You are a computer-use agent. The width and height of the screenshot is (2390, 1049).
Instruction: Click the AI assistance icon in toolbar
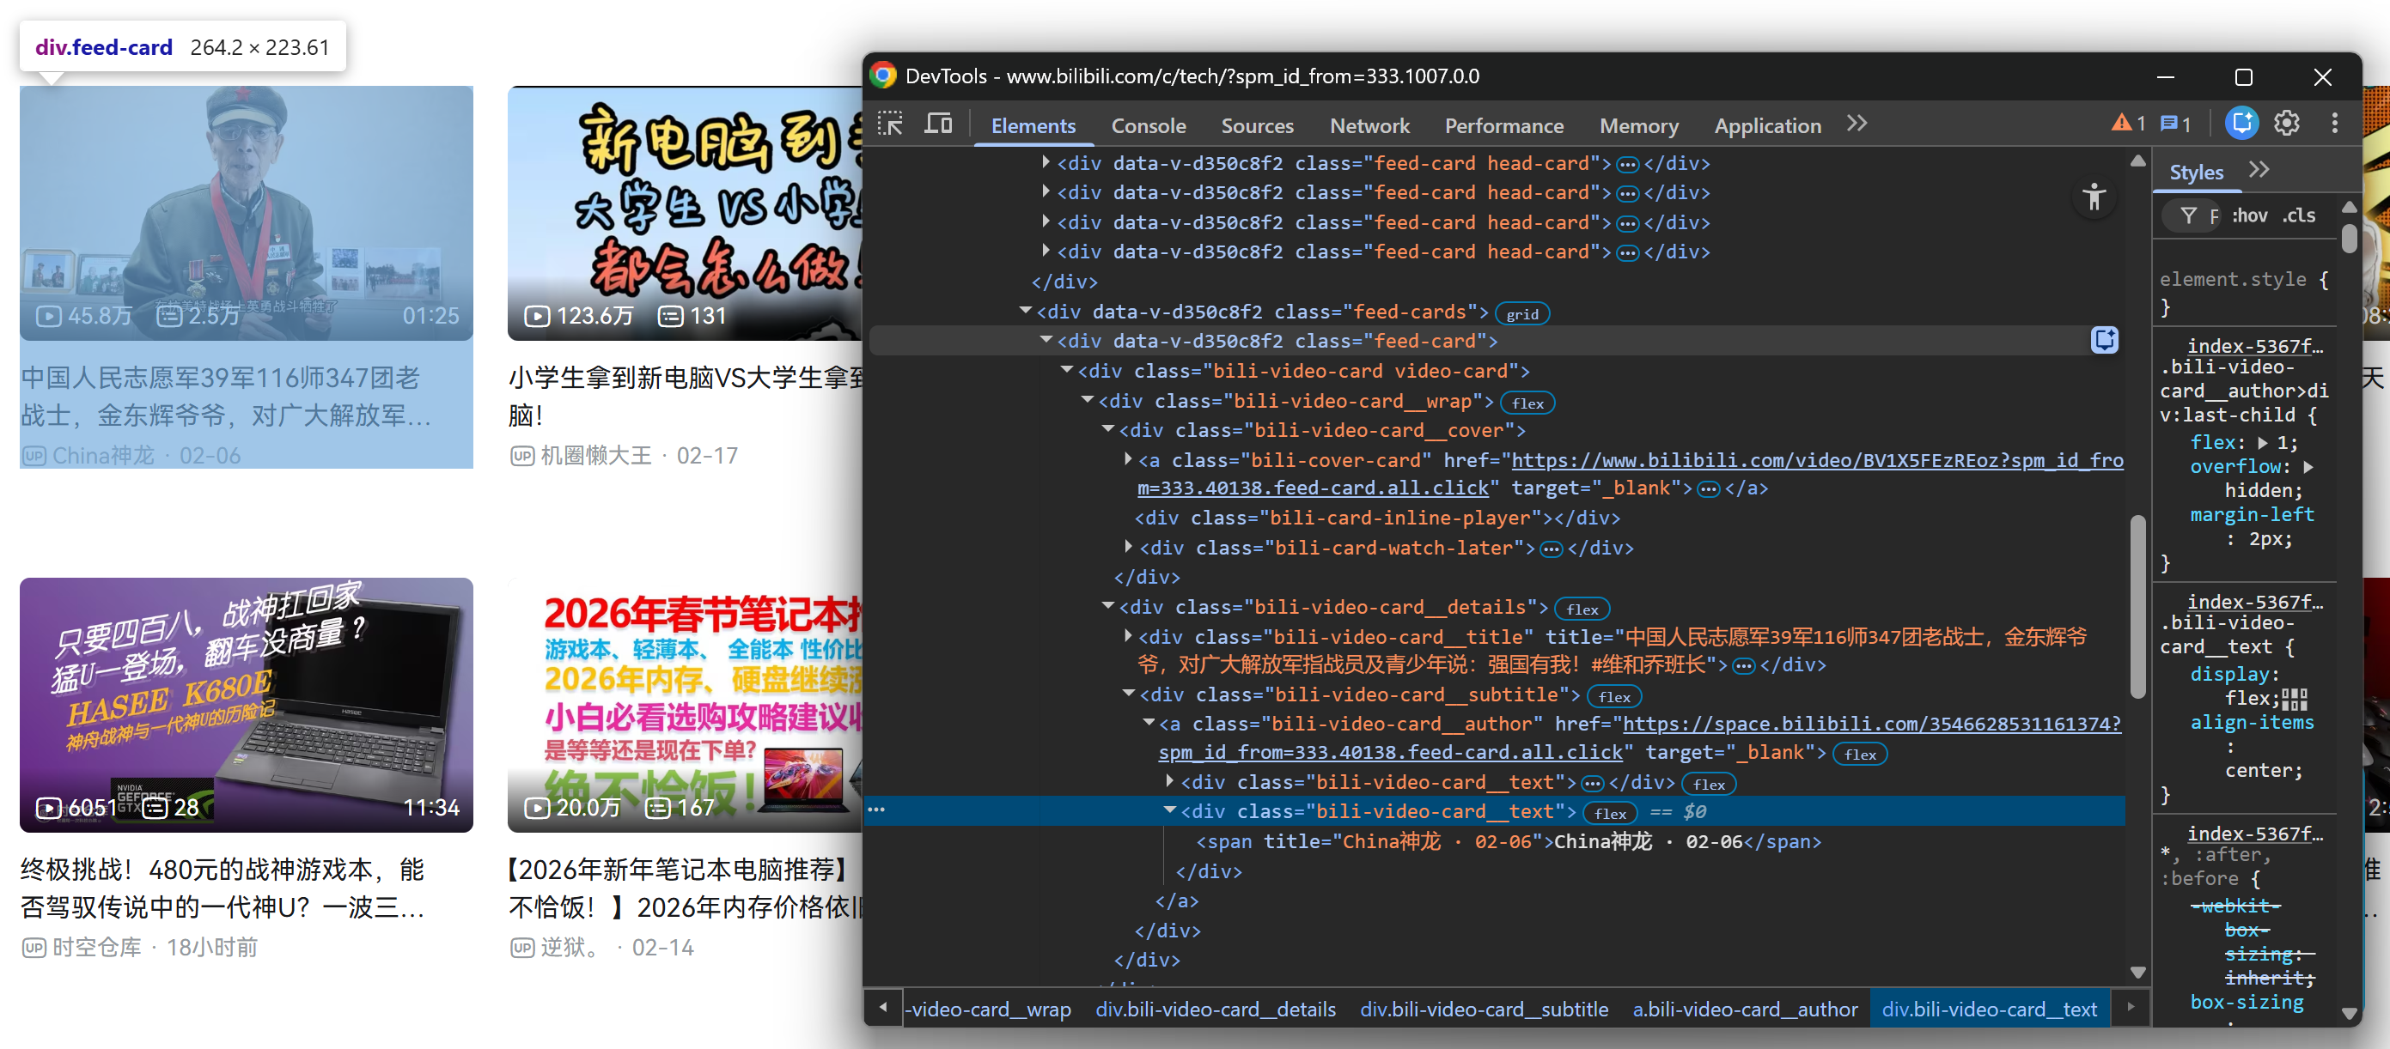(2241, 124)
